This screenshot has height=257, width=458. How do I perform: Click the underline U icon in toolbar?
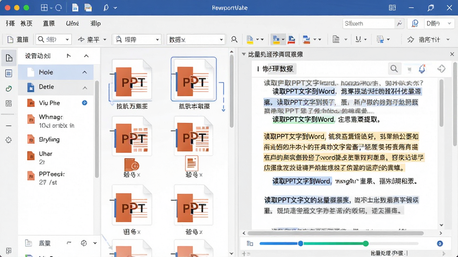358,39
